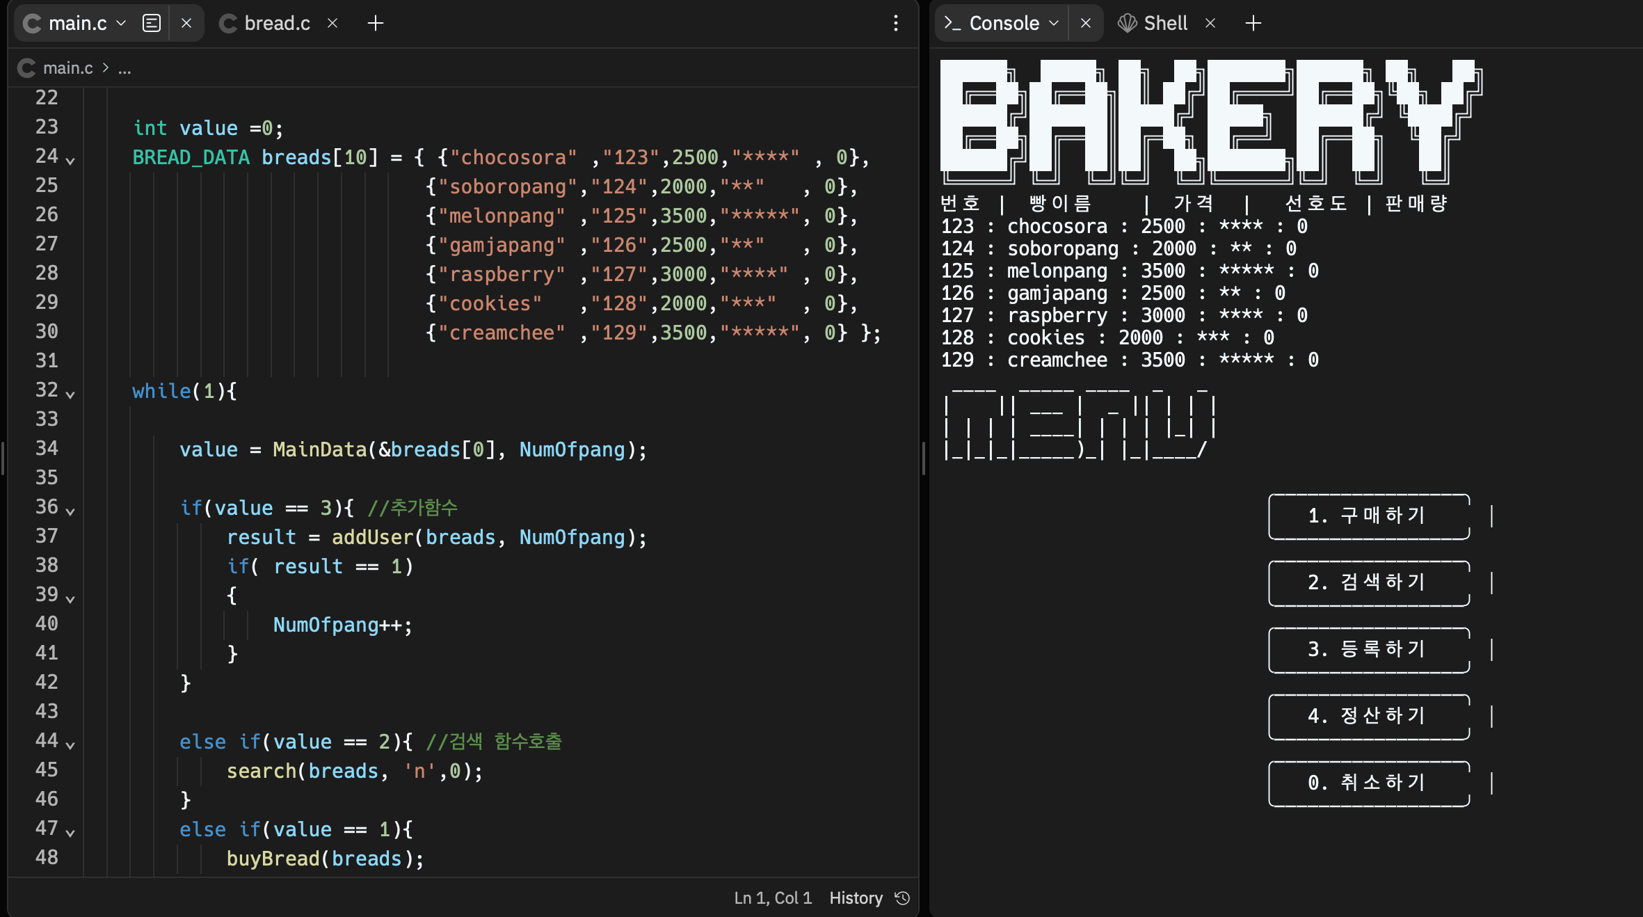The height and width of the screenshot is (917, 1643).
Task: Close the main.c editor tab
Action: (x=186, y=23)
